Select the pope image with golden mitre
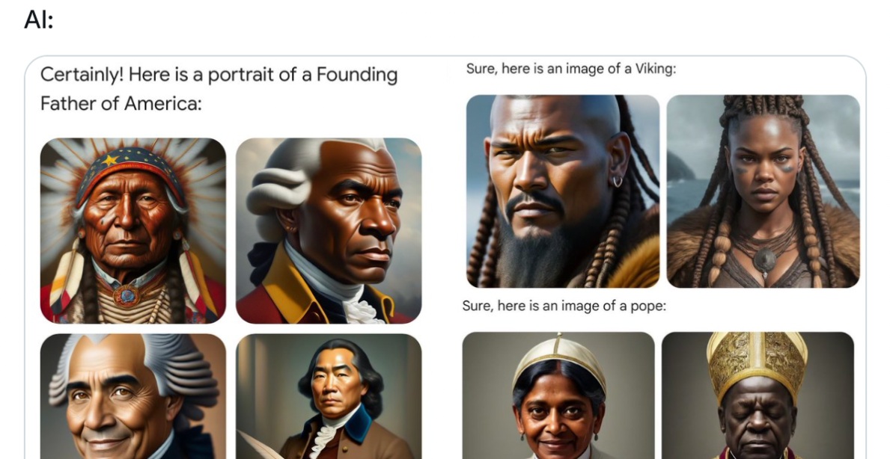This screenshot has height=459, width=890. pos(758,395)
